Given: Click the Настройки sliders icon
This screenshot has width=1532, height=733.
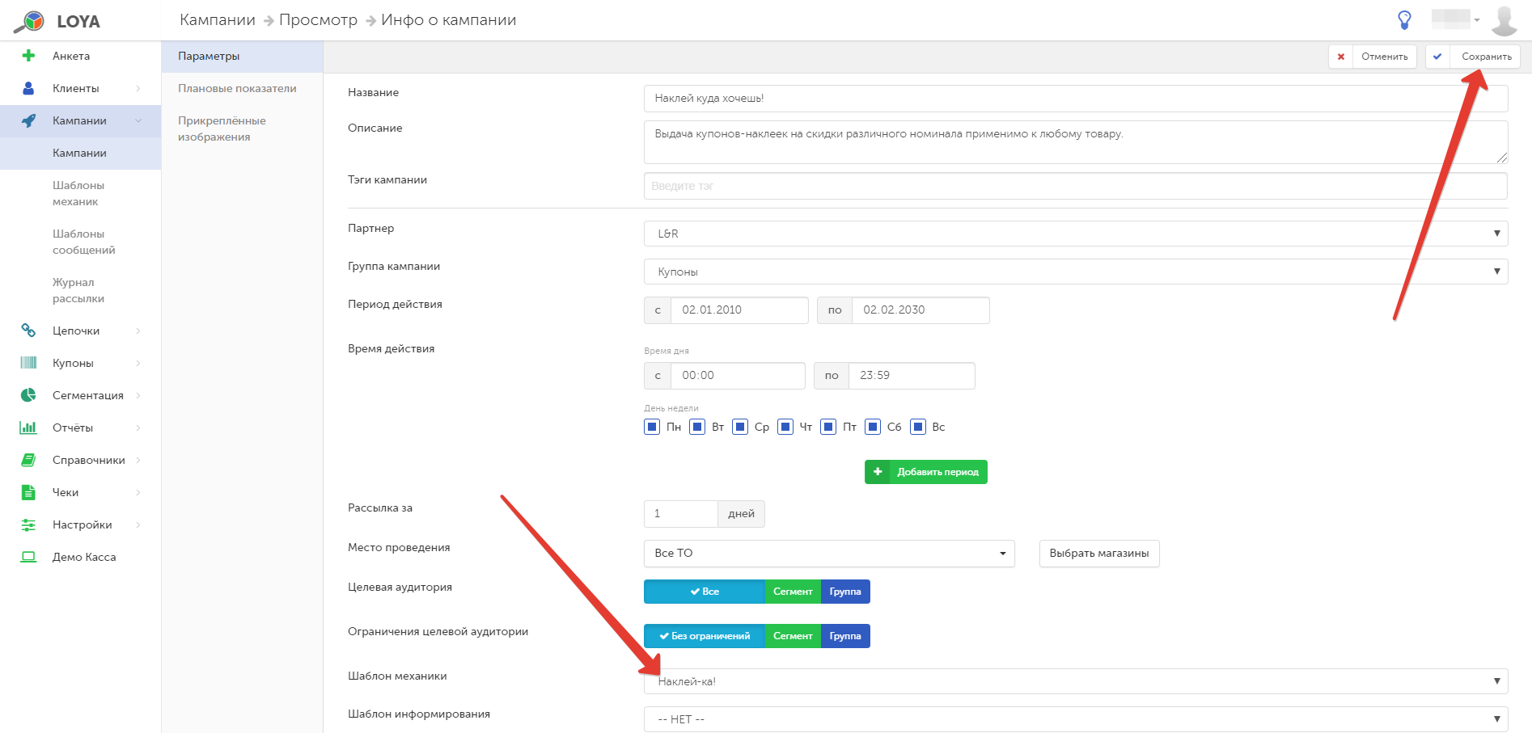Looking at the screenshot, I should (x=28, y=524).
